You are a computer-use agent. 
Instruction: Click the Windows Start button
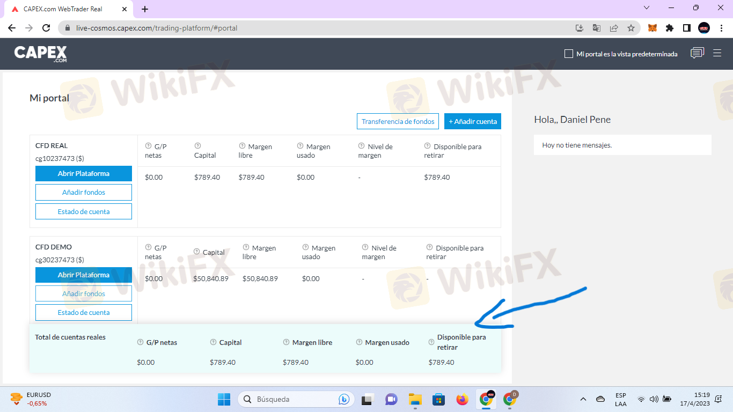point(224,399)
